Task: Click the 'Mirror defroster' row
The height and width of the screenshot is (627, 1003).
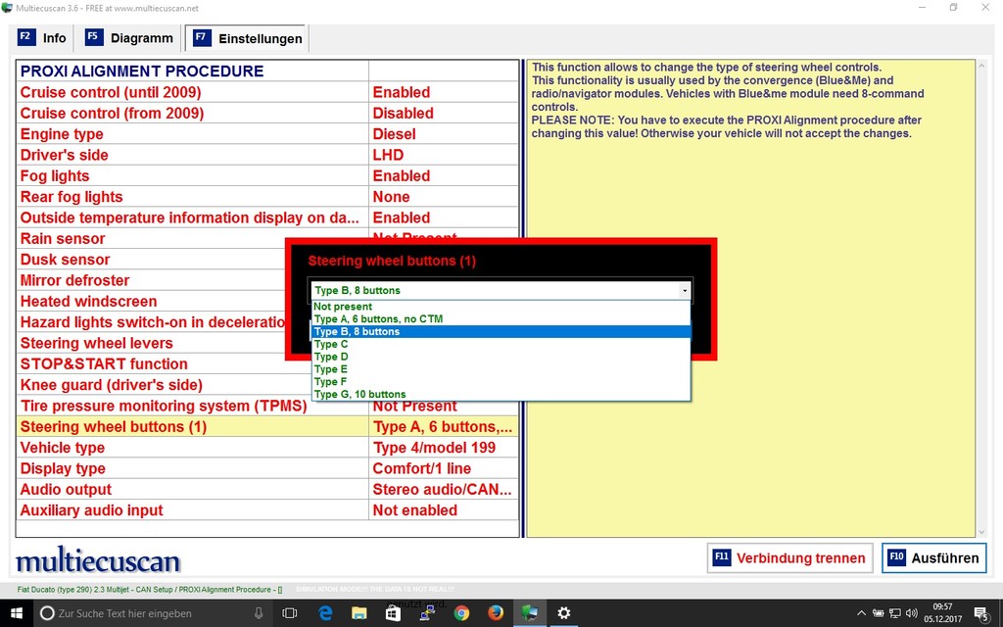Action: click(151, 280)
